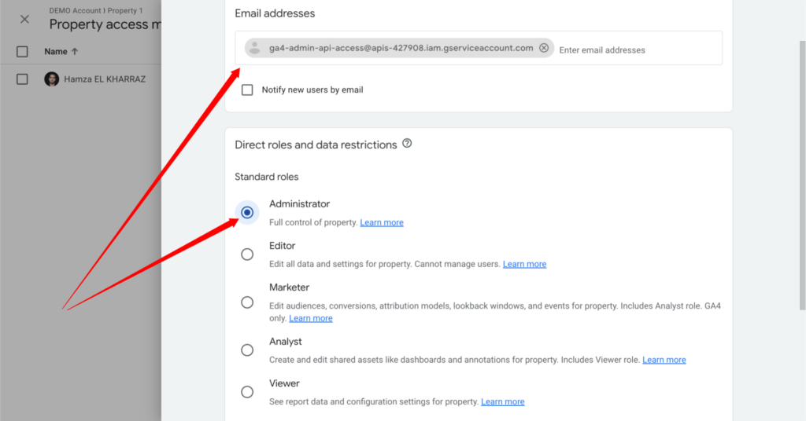Check Notify new users by email

(x=247, y=90)
